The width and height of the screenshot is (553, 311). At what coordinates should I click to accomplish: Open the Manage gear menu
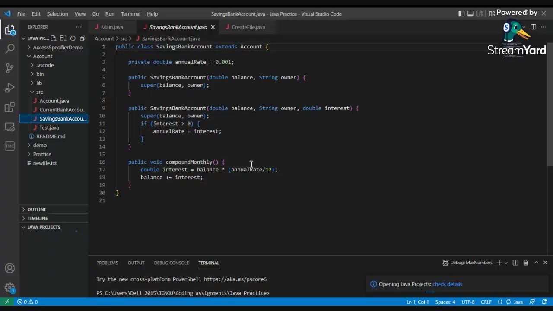(10, 288)
